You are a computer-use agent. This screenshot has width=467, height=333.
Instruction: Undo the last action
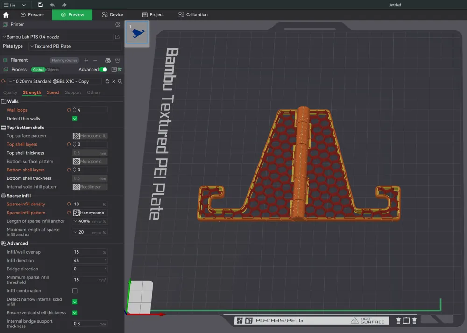click(x=52, y=5)
